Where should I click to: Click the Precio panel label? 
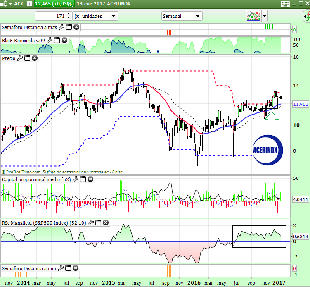(x=9, y=58)
